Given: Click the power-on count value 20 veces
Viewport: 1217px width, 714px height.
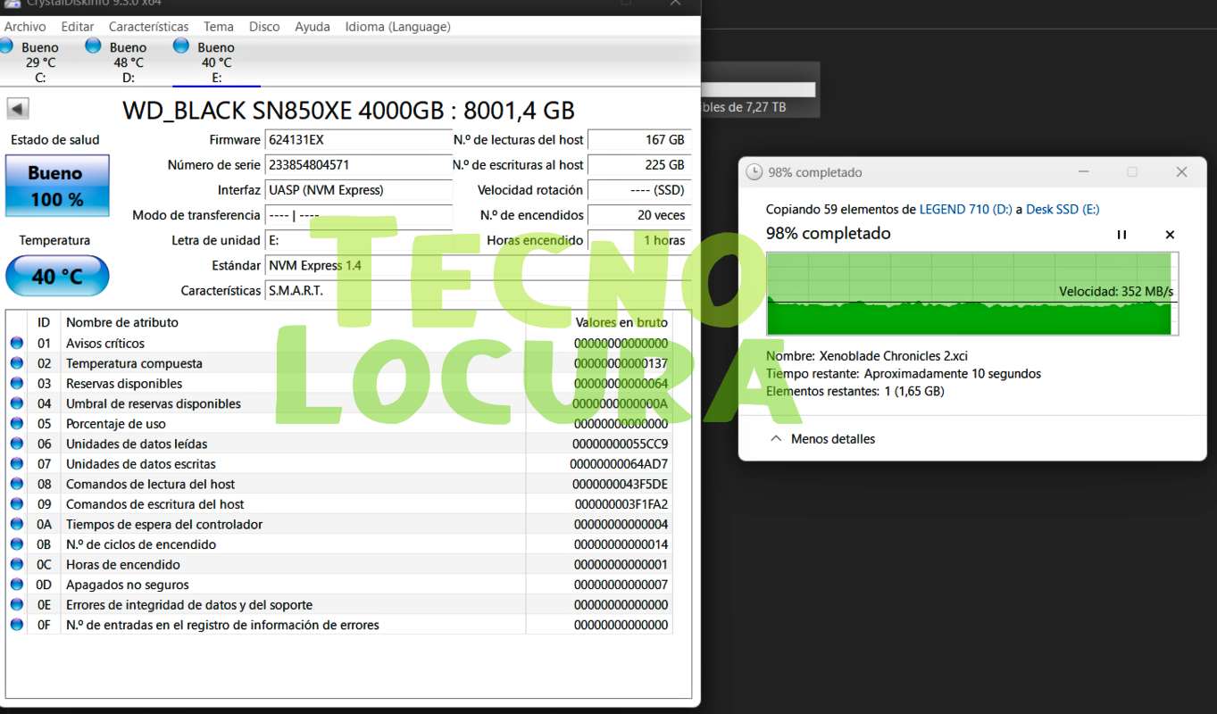Looking at the screenshot, I should click(639, 215).
